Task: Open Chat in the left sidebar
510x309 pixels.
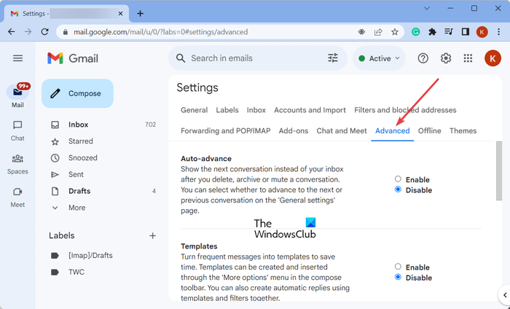Action: [x=17, y=130]
